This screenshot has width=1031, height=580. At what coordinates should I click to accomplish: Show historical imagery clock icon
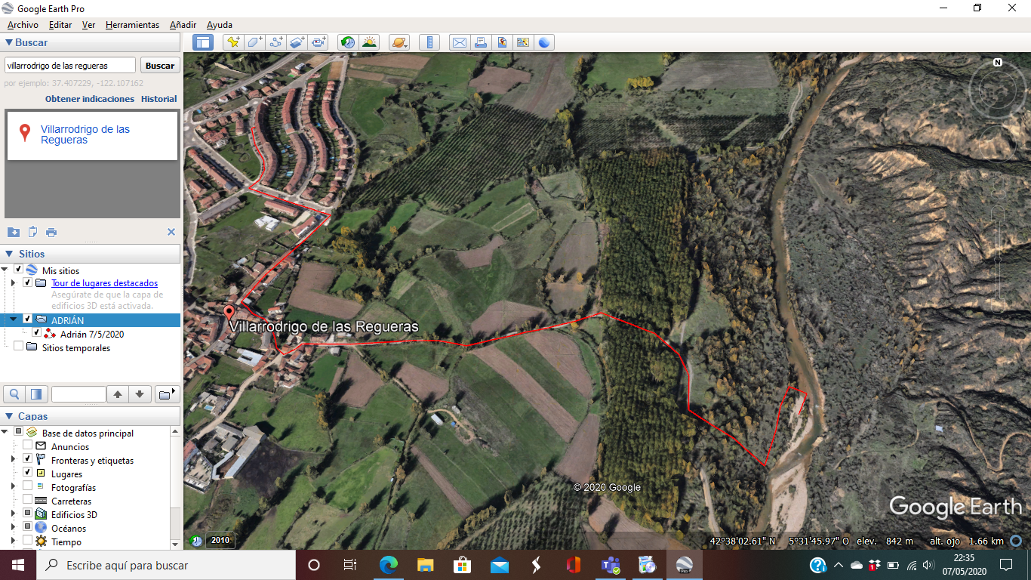tap(348, 42)
